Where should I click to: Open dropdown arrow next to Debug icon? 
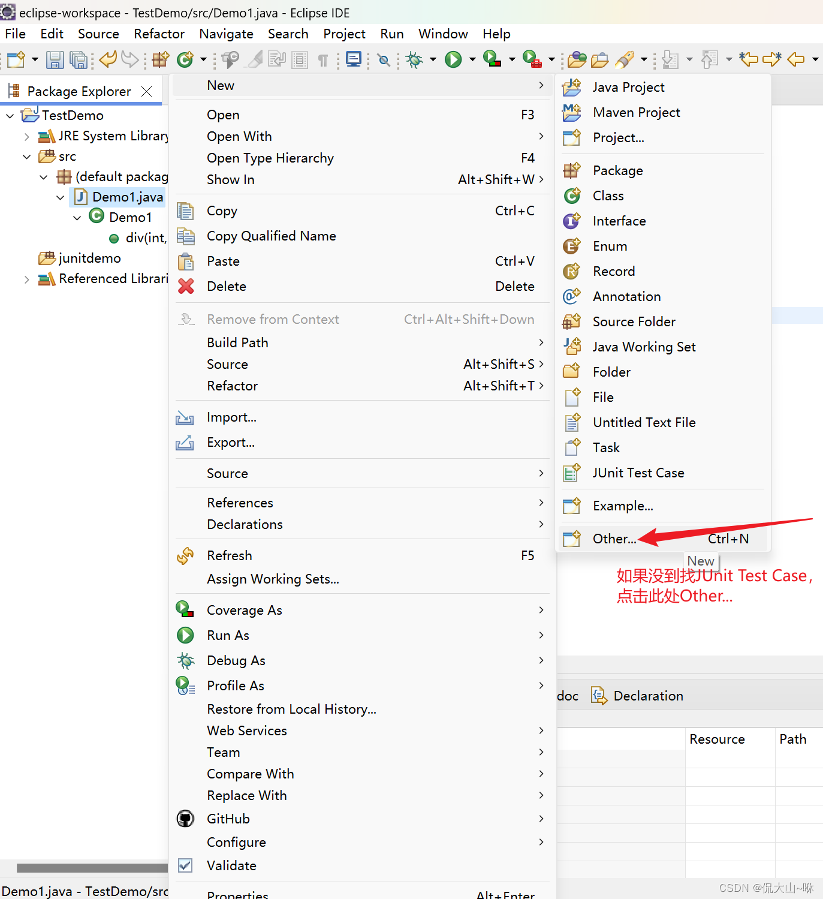[433, 59]
